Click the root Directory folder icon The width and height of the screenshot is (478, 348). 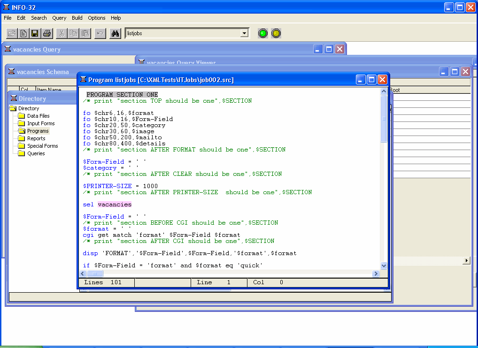click(13, 108)
